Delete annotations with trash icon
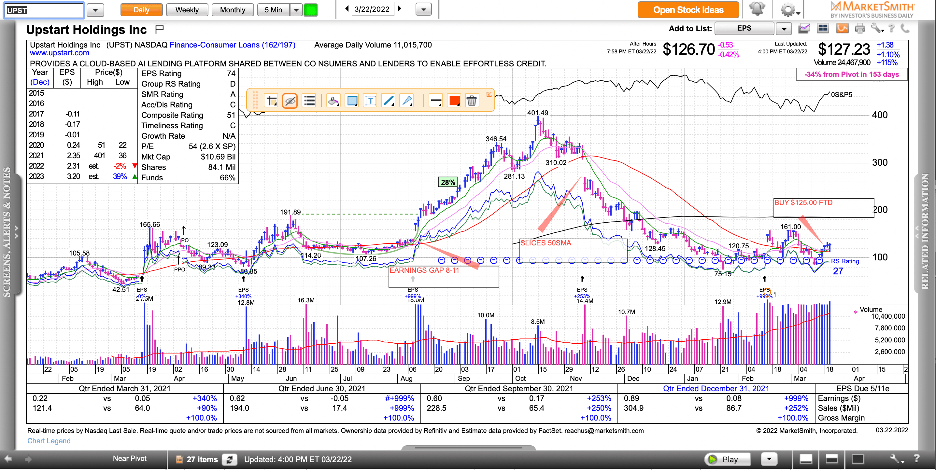The height and width of the screenshot is (470, 936). pos(472,101)
